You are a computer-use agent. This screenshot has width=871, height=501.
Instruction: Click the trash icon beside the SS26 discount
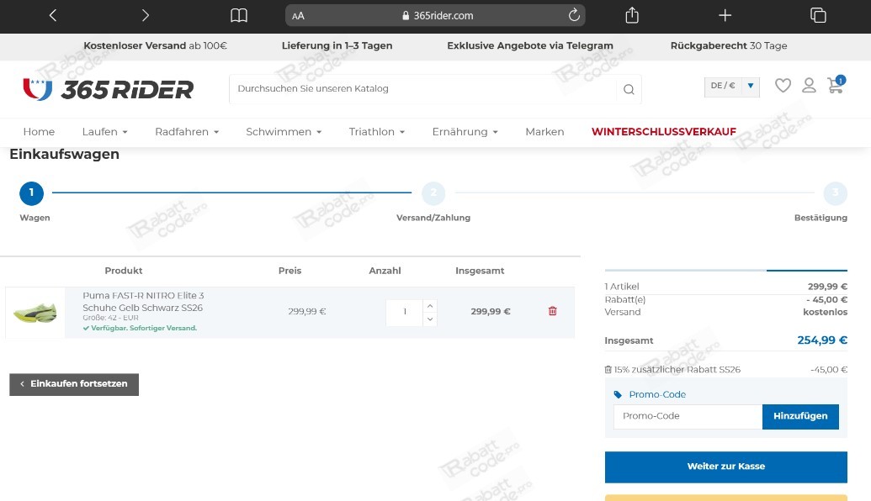(608, 369)
